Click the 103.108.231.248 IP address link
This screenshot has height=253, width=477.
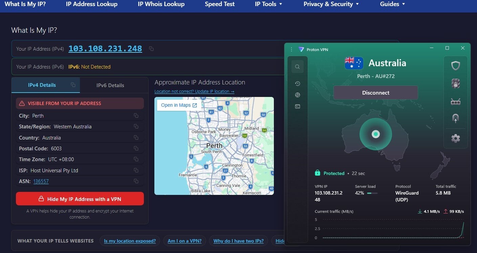point(105,49)
